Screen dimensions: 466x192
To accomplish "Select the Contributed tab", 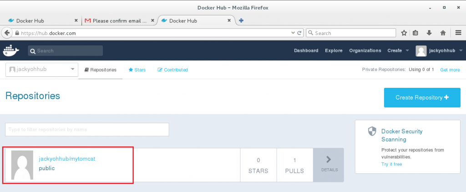I will tap(172, 70).
